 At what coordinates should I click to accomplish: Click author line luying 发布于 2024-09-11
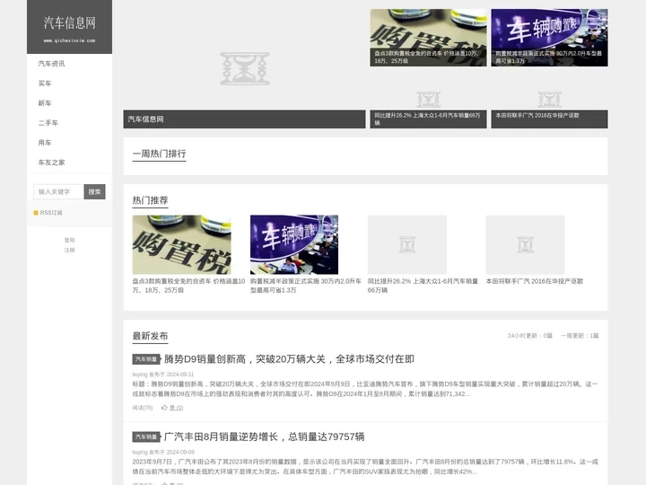pyautogui.click(x=162, y=375)
